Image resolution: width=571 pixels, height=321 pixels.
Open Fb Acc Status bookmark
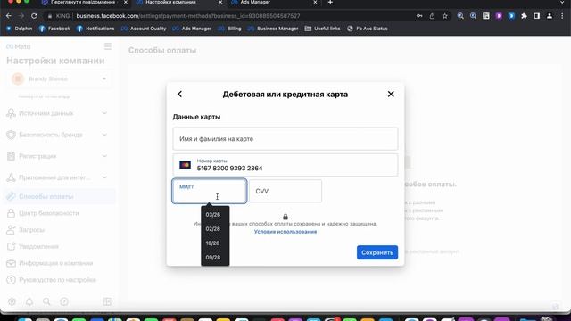pos(367,29)
